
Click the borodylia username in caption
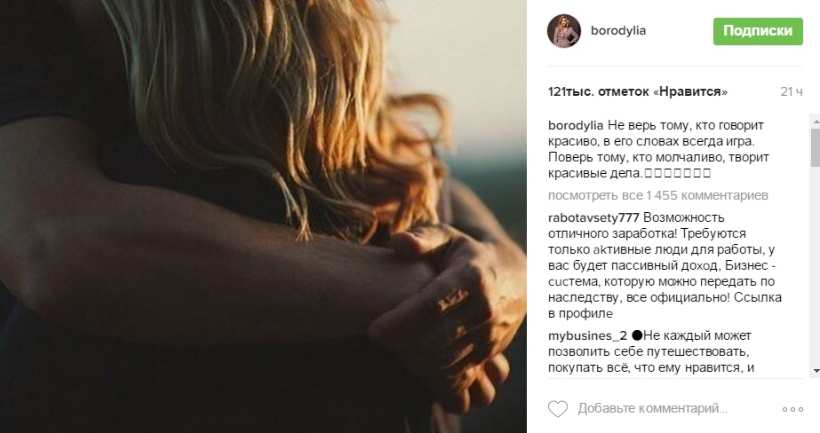(x=576, y=125)
